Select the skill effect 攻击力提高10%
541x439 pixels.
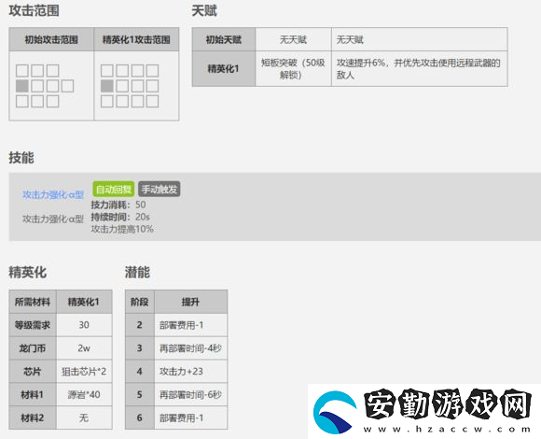pyautogui.click(x=122, y=229)
